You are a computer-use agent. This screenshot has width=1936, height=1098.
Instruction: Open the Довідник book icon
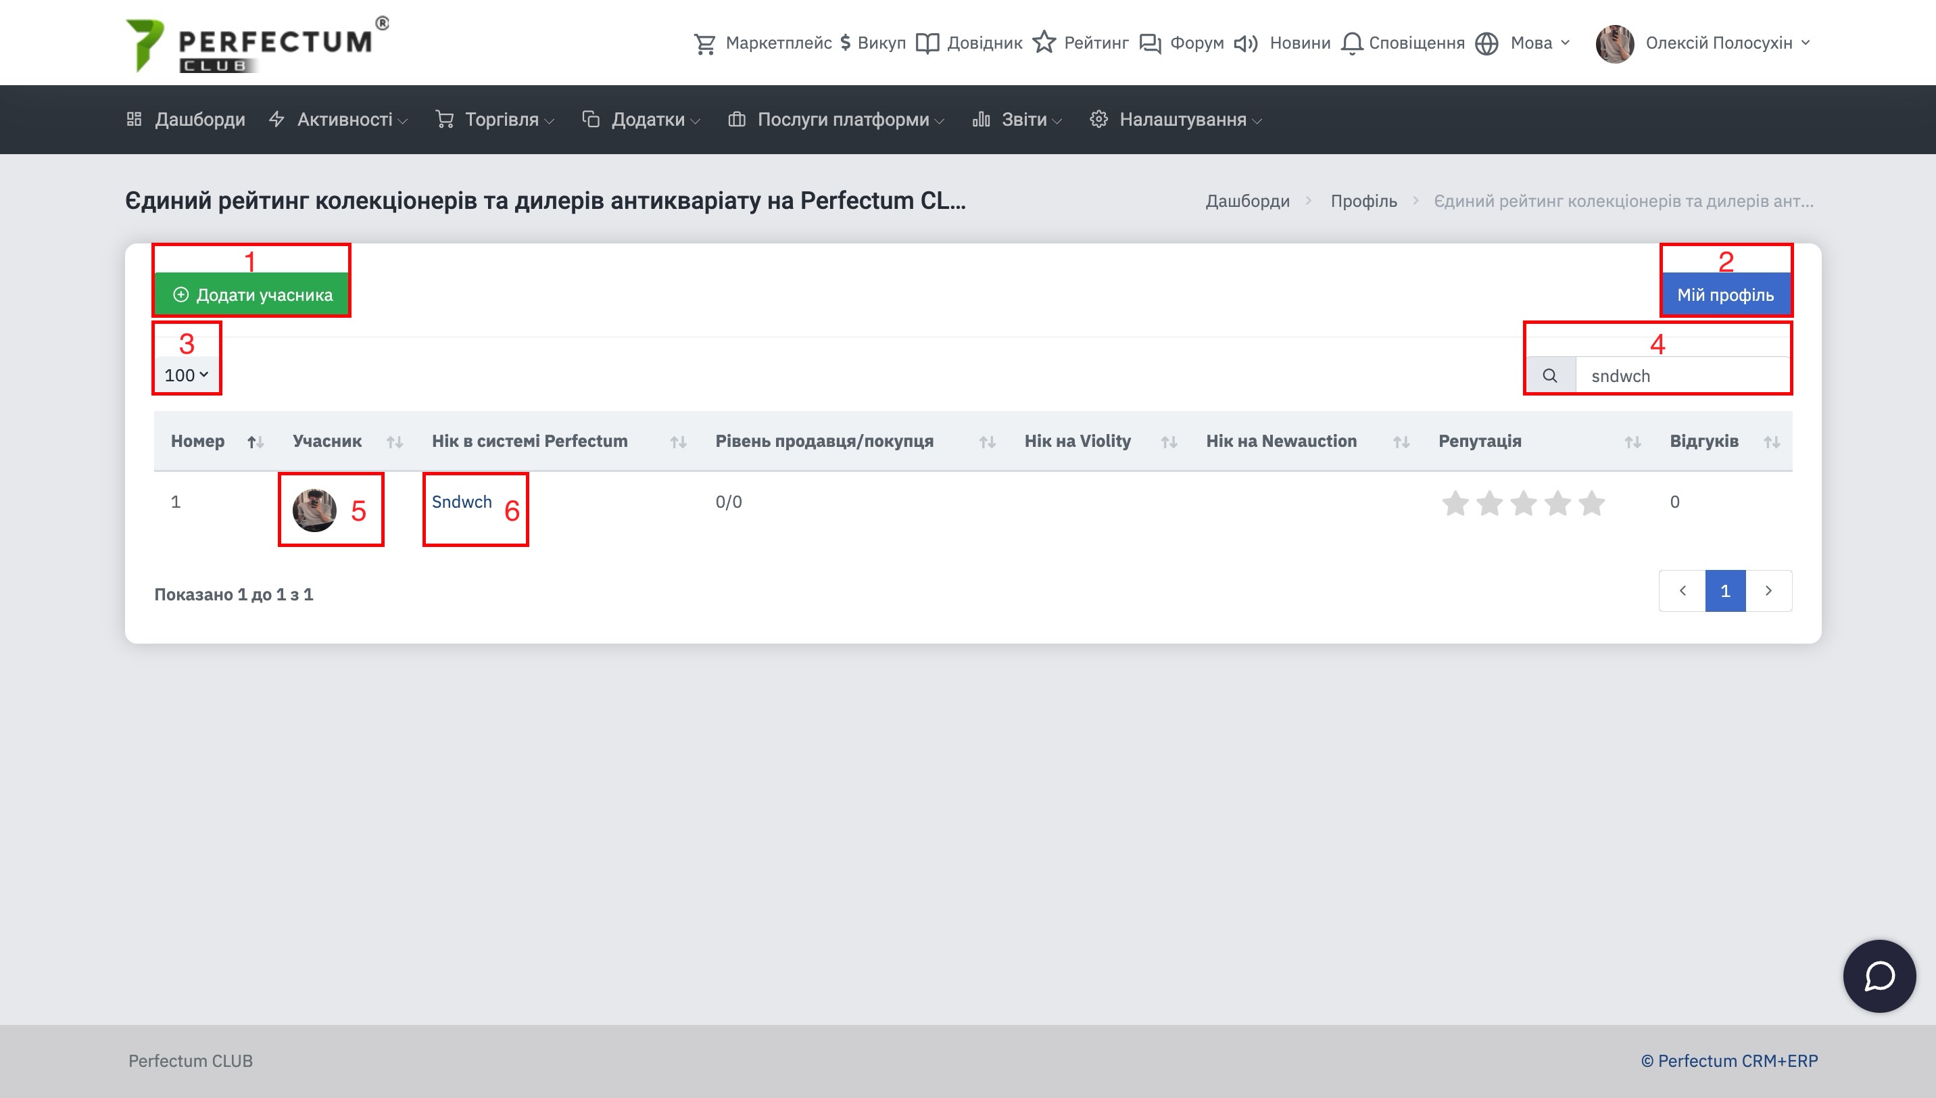click(927, 43)
